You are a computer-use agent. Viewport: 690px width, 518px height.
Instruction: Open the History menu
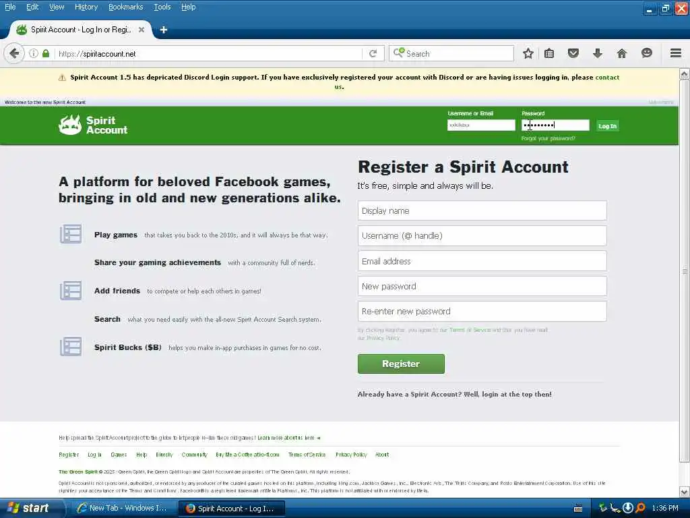click(86, 7)
